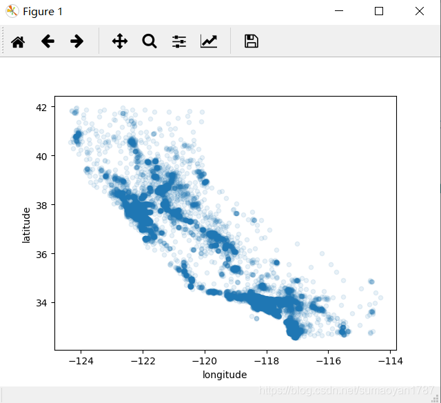This screenshot has width=441, height=403.
Task: Click the '−114' x-axis tick label
Action: tap(390, 361)
